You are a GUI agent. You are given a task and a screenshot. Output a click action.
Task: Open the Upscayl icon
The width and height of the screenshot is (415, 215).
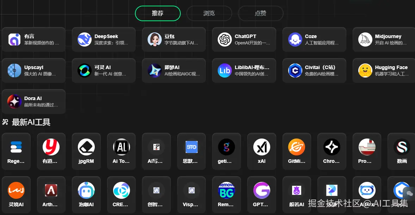point(14,70)
